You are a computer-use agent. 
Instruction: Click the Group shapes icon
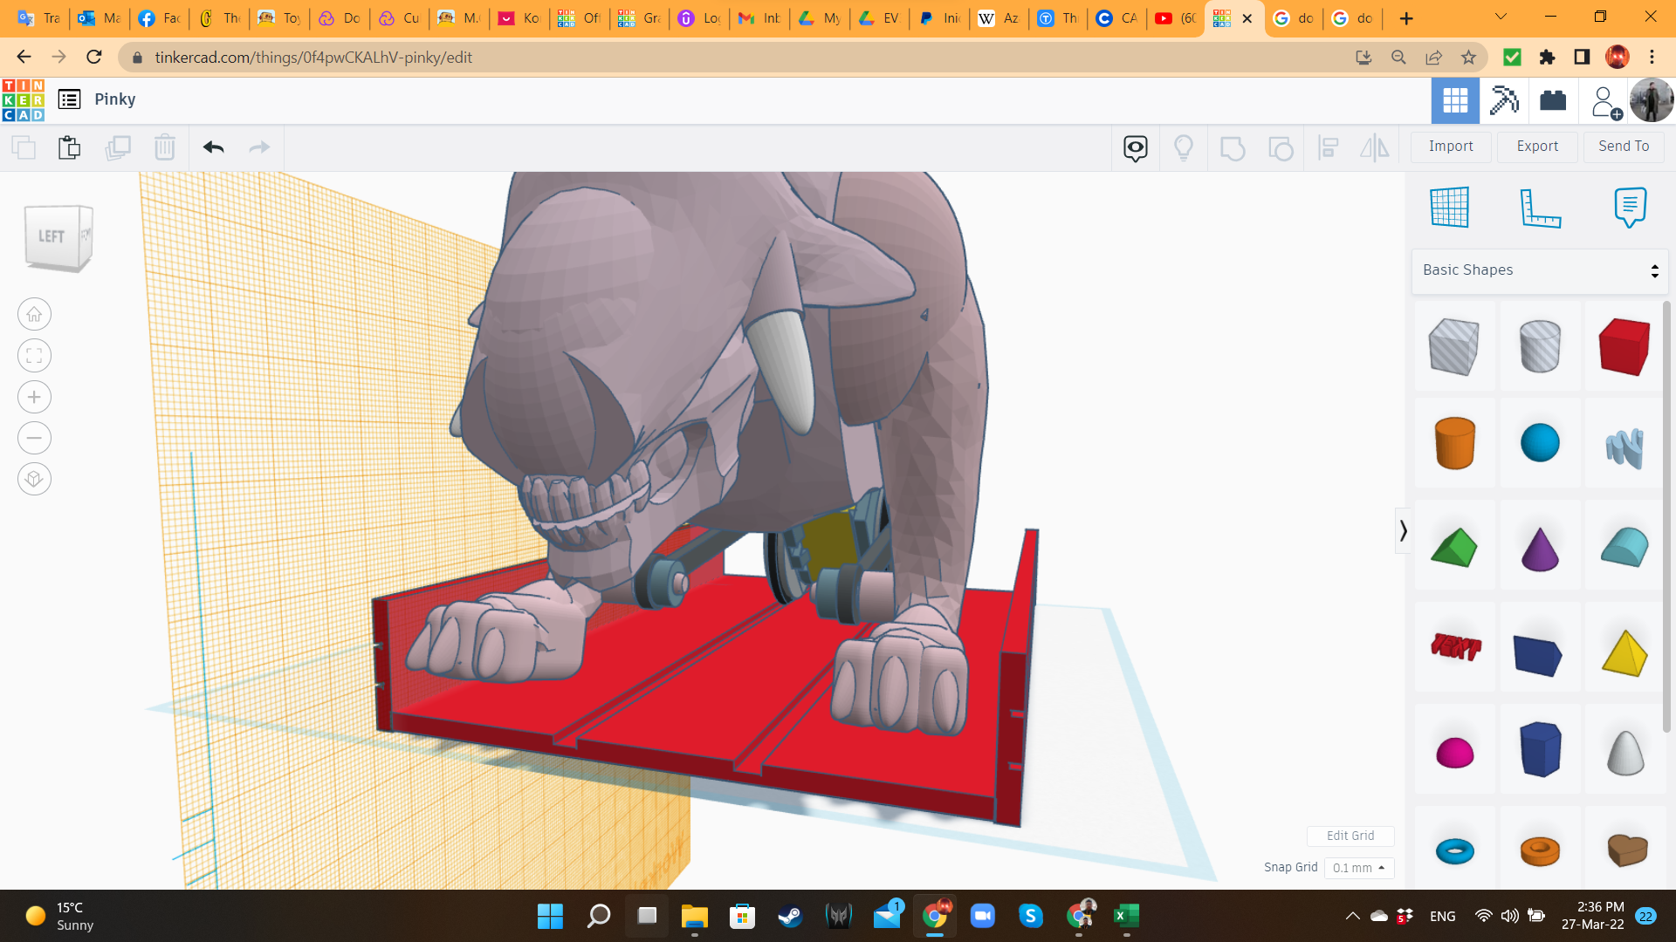tap(1233, 148)
